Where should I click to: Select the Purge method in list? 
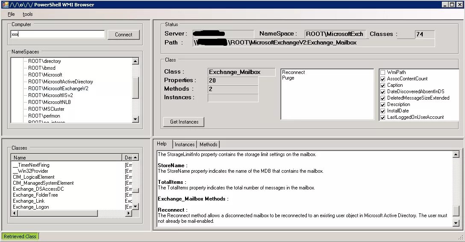click(288, 78)
